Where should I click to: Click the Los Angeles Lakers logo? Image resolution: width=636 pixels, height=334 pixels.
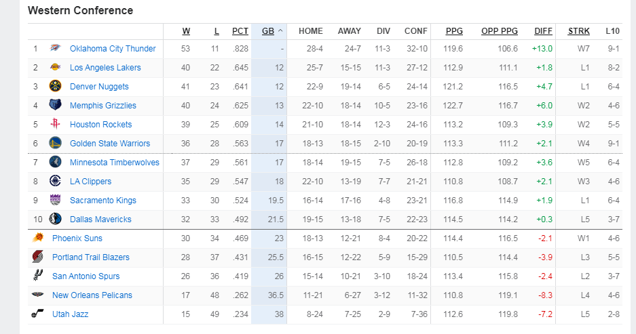coord(55,67)
